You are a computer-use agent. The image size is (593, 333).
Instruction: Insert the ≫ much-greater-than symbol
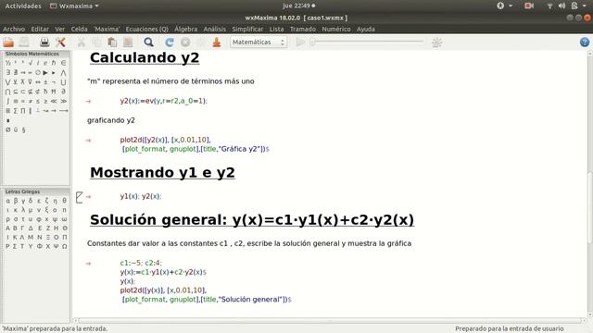coord(63,101)
